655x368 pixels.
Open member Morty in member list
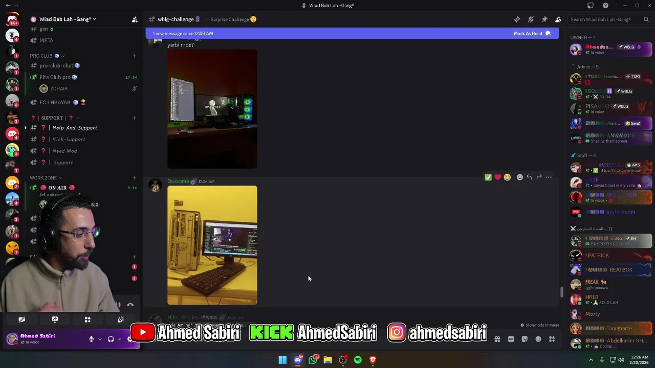(x=612, y=314)
